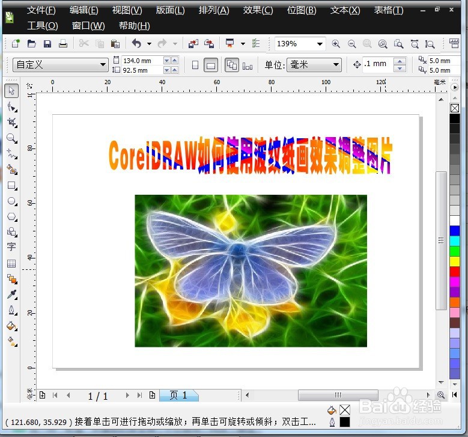Image resolution: width=468 pixels, height=437 pixels.
Task: Switch to the 页 1 page tab
Action: point(179,395)
